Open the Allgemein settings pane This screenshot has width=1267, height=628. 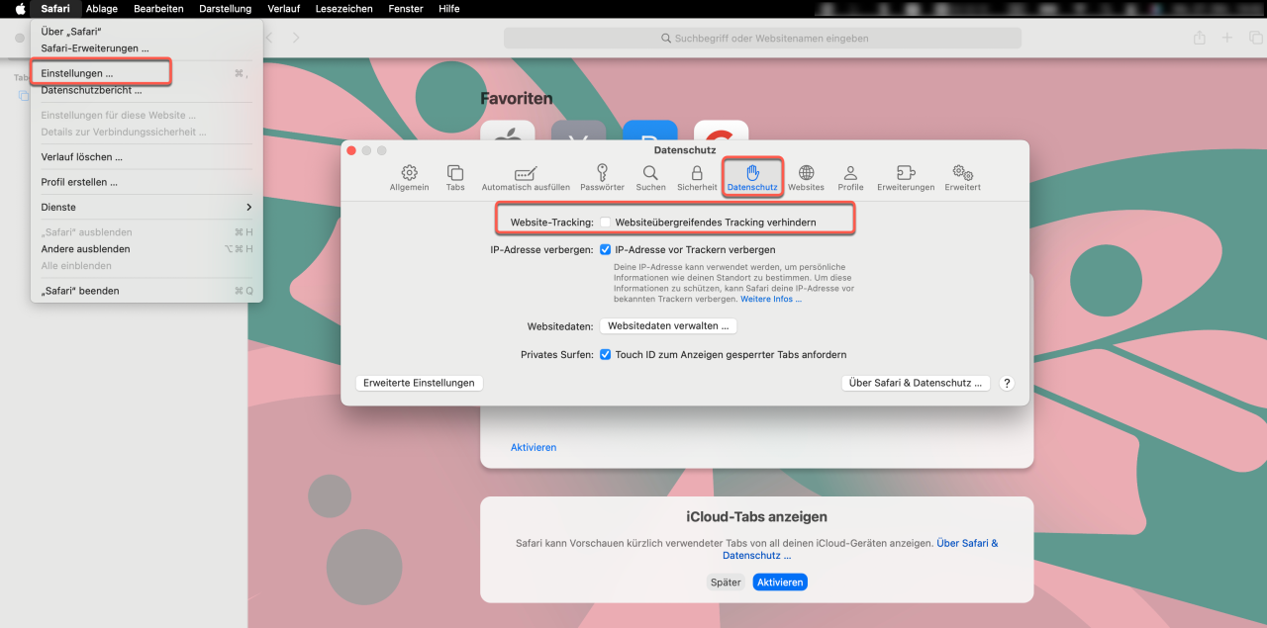point(409,177)
